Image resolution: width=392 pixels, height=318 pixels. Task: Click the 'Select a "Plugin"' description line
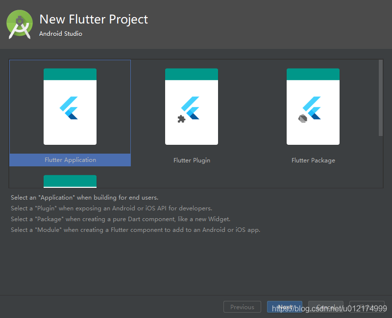[112, 208]
